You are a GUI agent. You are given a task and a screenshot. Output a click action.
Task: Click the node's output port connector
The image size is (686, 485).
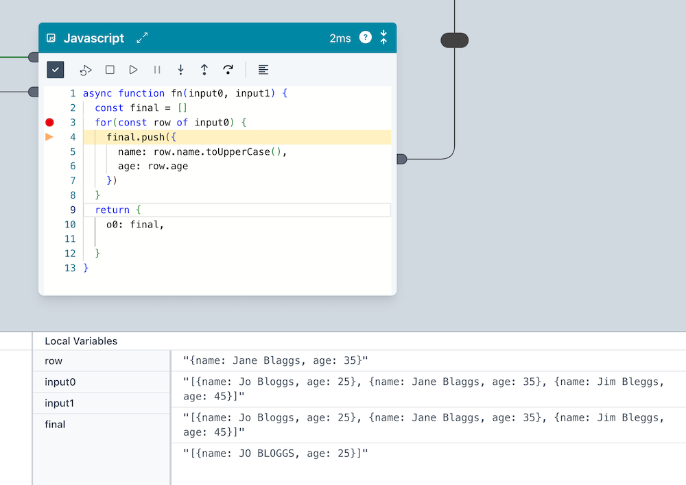(x=402, y=159)
